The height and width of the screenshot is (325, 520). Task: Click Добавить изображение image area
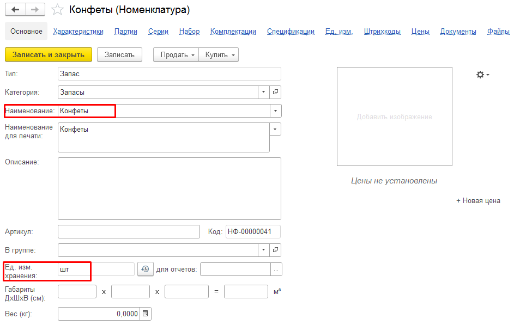tap(394, 116)
